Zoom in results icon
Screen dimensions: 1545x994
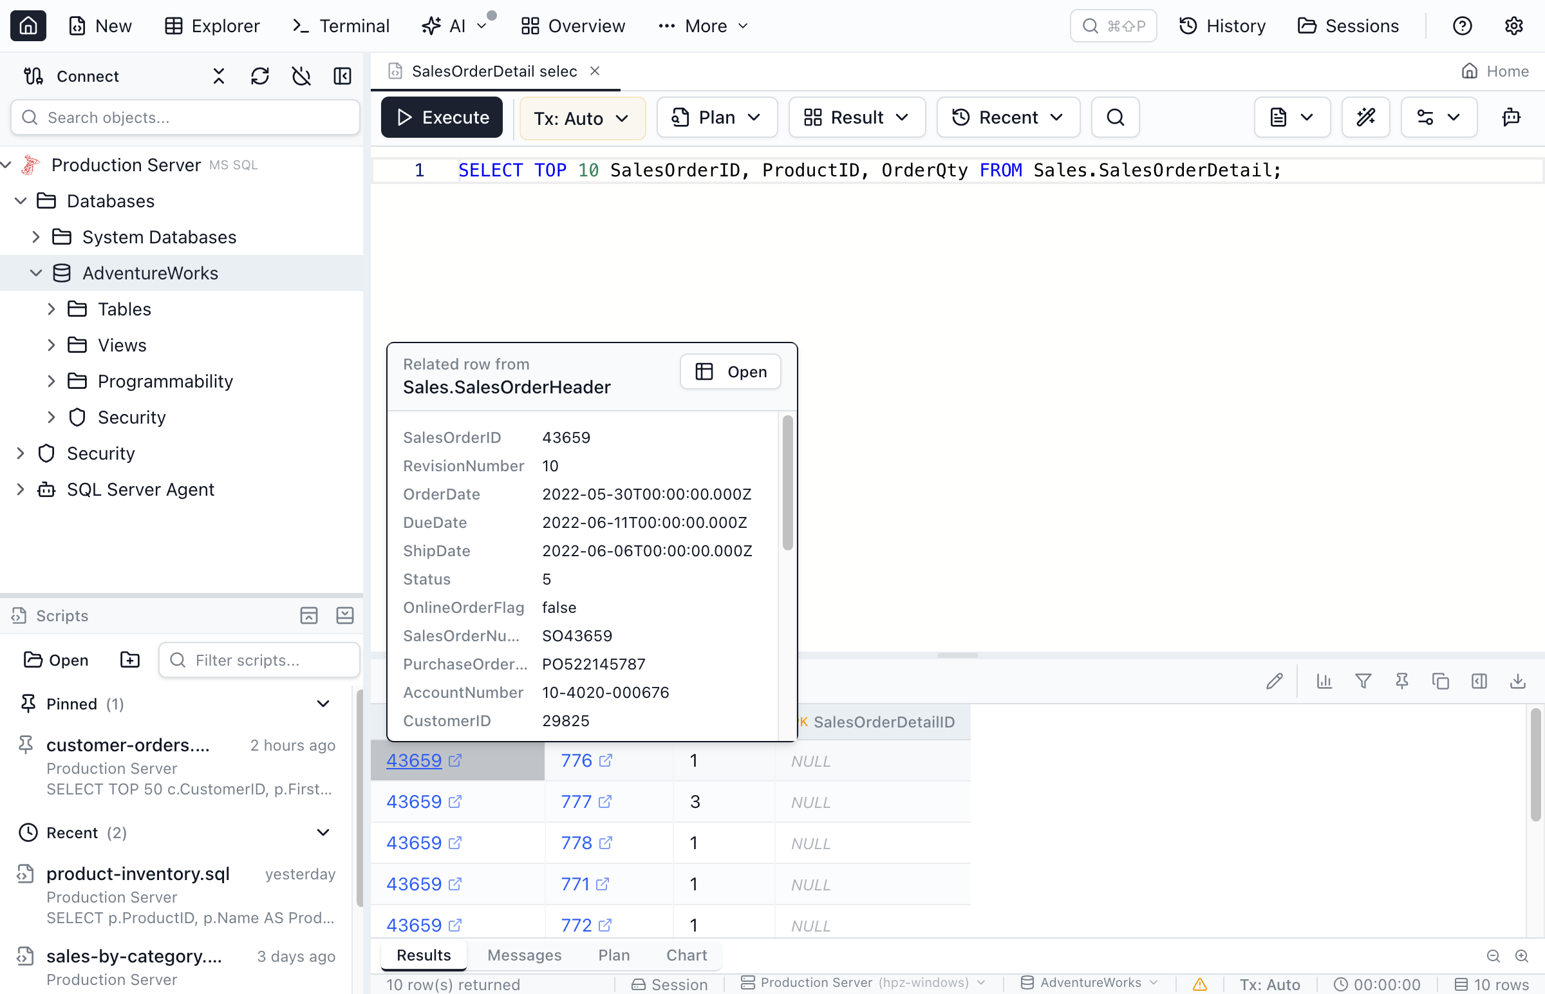point(1522,957)
